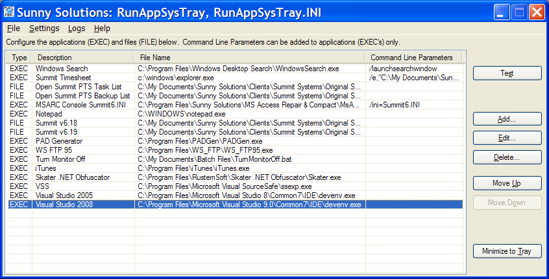Select Skater .NET Obfuscator row
The image size is (549, 279).
click(x=236, y=178)
